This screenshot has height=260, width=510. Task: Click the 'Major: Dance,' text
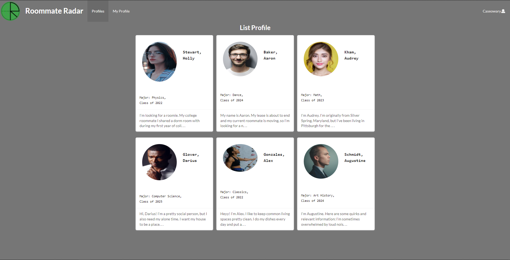click(231, 95)
